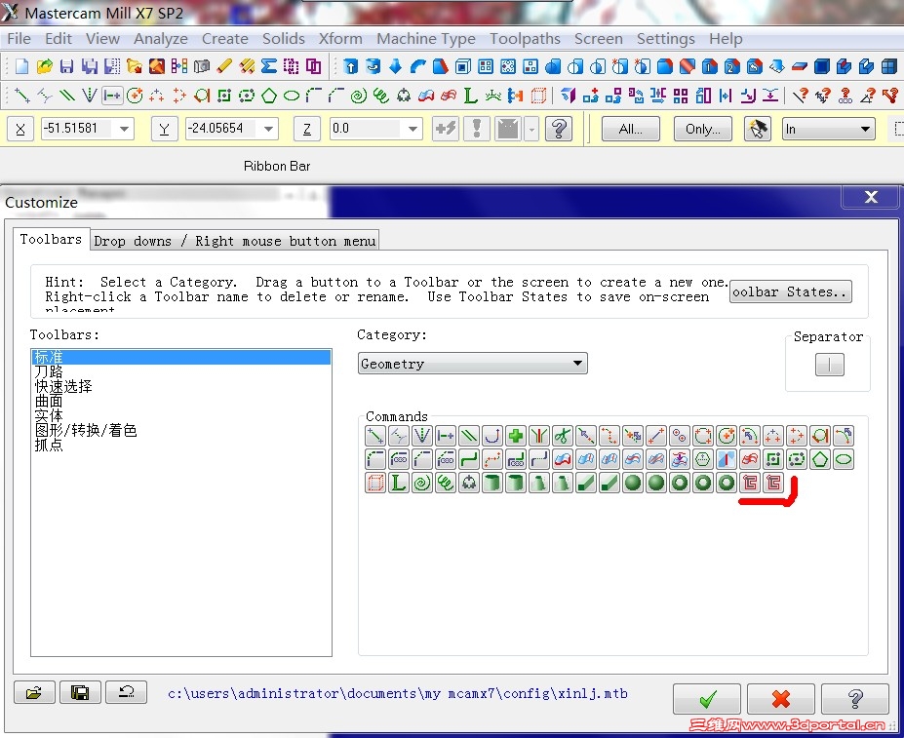The height and width of the screenshot is (738, 904).
Task: Click the create polygon pentagon icon in sketcher toolbar
Action: pos(269,96)
